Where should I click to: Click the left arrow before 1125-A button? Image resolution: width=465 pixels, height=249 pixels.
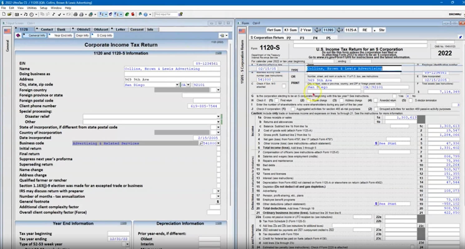coord(340,30)
